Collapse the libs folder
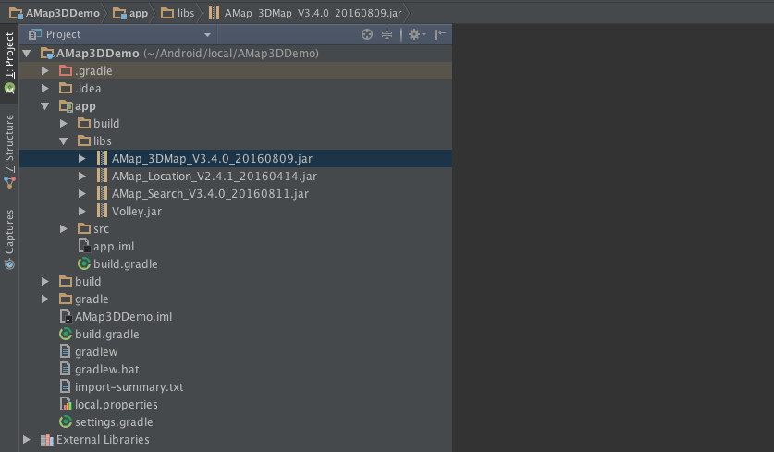Viewport: 774px width, 452px height. 64,141
